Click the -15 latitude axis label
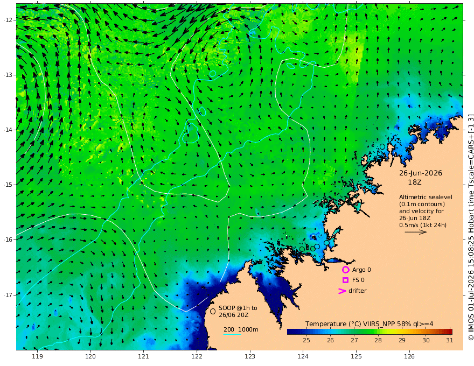The width and height of the screenshot is (474, 366). tap(8, 185)
